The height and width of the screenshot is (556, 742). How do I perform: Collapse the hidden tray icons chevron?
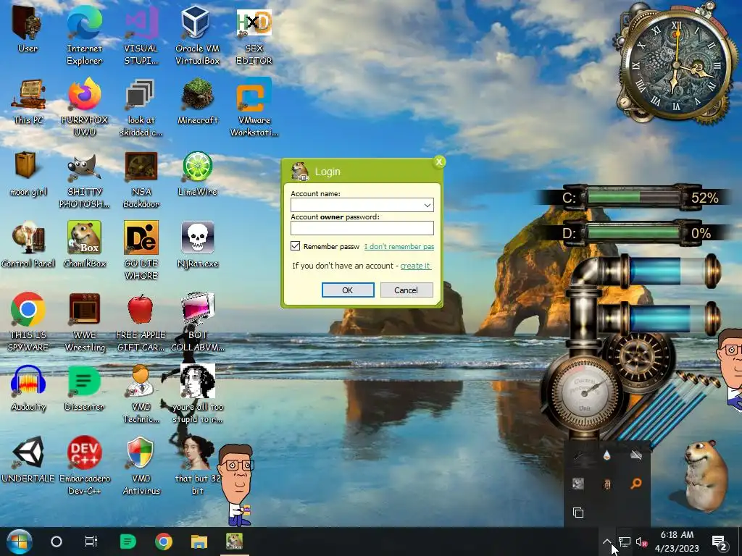pos(607,542)
